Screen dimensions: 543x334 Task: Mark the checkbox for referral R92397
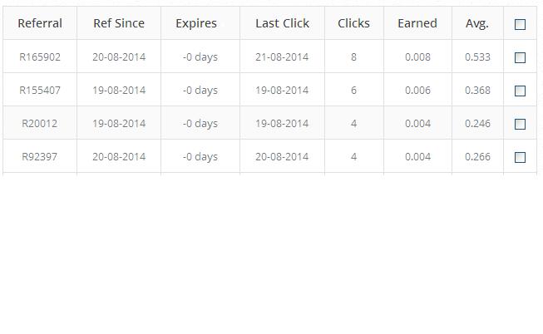pyautogui.click(x=521, y=157)
